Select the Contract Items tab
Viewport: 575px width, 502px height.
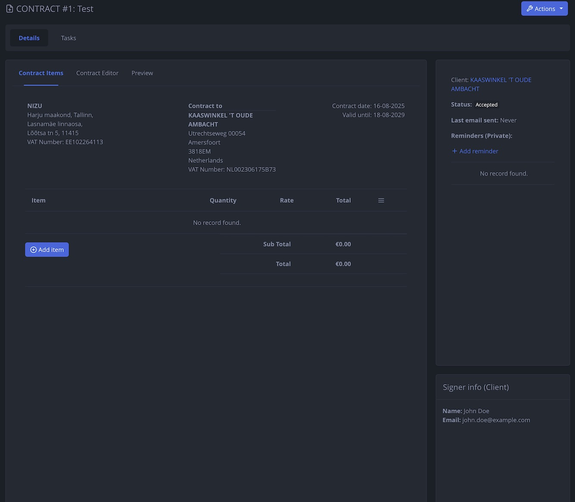41,73
